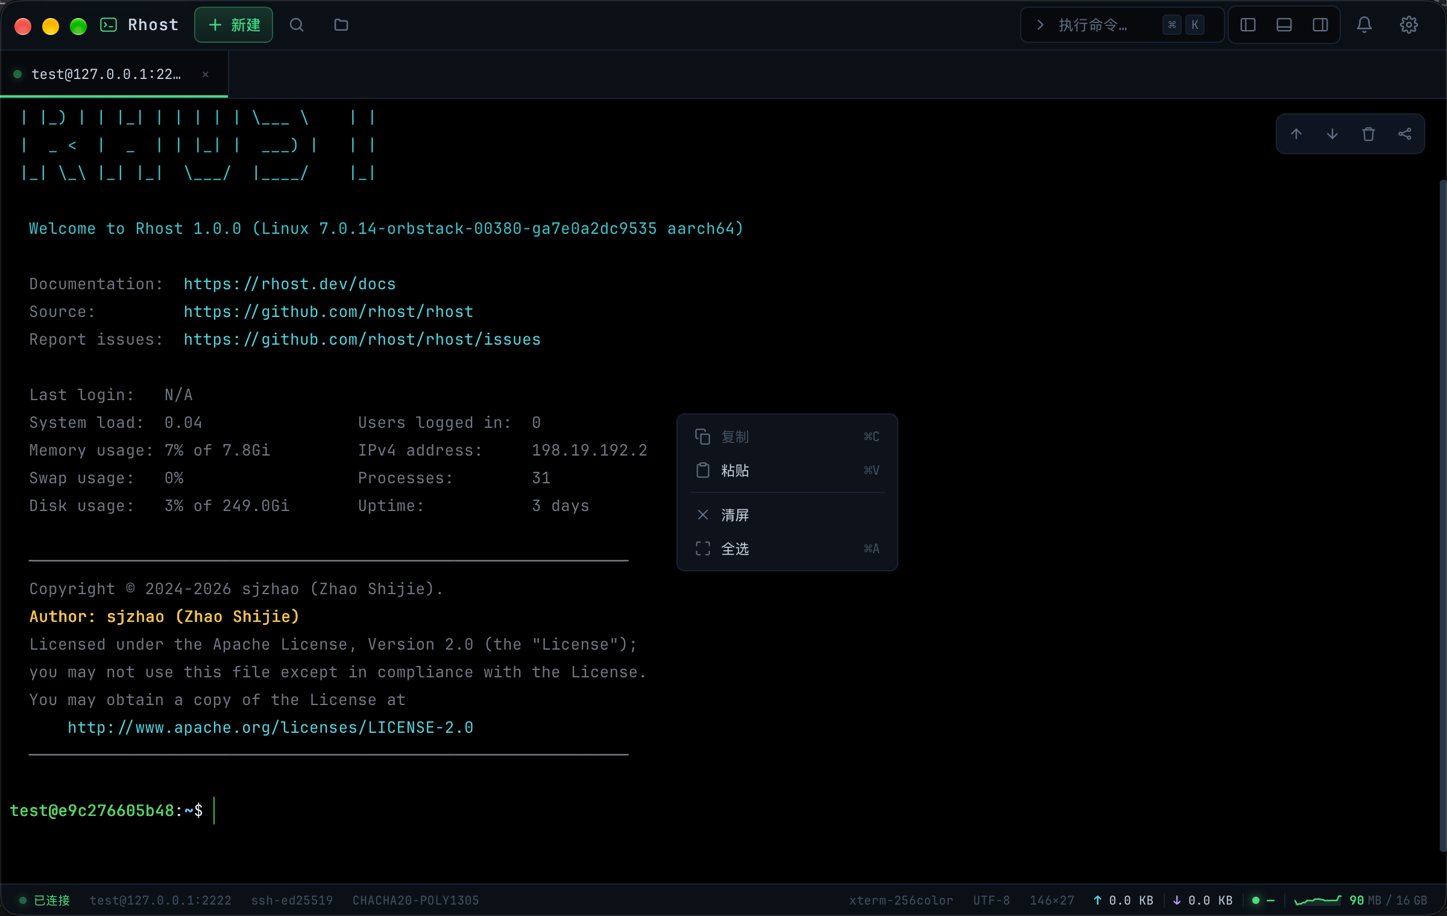Open the folder icon in toolbar
This screenshot has height=916, width=1447.
pyautogui.click(x=341, y=25)
